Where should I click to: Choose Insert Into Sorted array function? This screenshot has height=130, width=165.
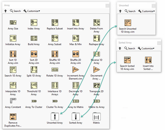coord(148,60)
